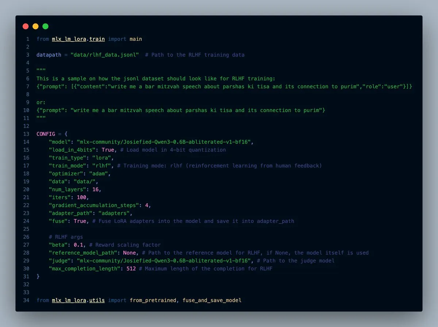Click the "# RLHF args" comment

pyautogui.click(x=66, y=237)
